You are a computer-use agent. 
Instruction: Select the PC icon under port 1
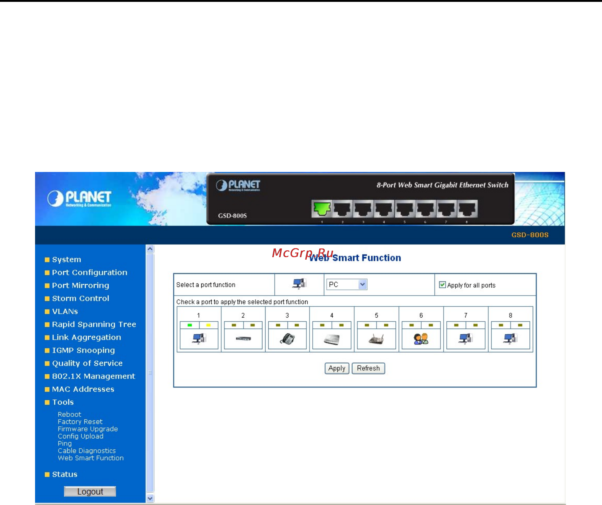pyautogui.click(x=199, y=338)
